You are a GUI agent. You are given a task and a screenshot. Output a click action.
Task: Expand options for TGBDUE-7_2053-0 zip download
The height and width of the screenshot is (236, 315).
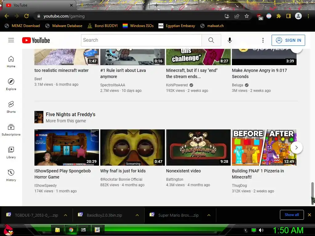tap(66, 215)
